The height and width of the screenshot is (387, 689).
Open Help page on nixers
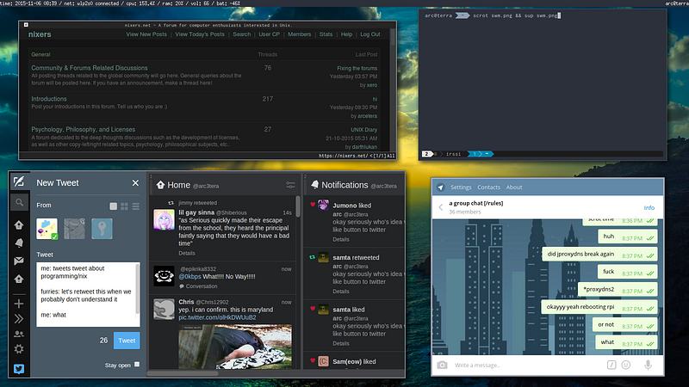click(346, 34)
